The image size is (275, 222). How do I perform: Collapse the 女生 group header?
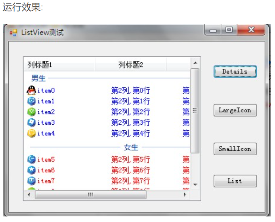click(x=131, y=147)
